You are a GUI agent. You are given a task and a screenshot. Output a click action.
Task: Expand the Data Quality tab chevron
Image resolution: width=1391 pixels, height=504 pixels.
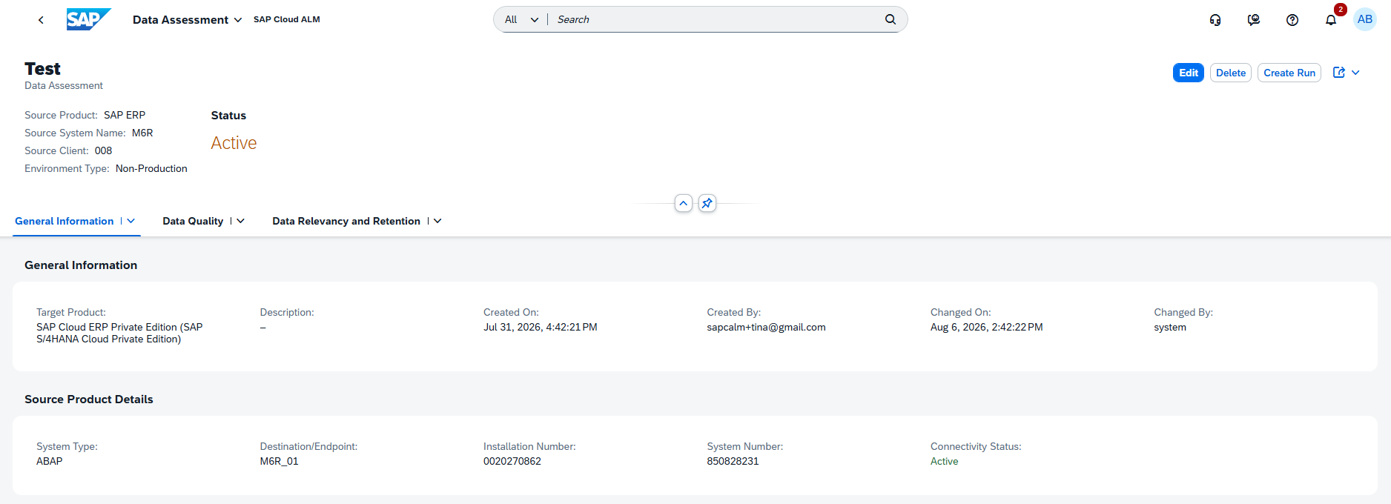tap(240, 221)
